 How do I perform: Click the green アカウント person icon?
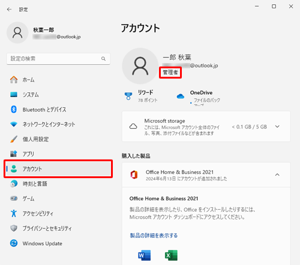coord(14,169)
